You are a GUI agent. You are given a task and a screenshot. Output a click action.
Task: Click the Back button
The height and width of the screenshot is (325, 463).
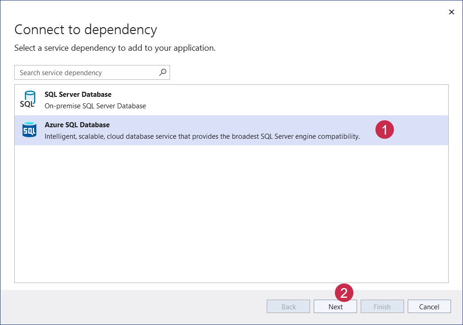tap(288, 306)
